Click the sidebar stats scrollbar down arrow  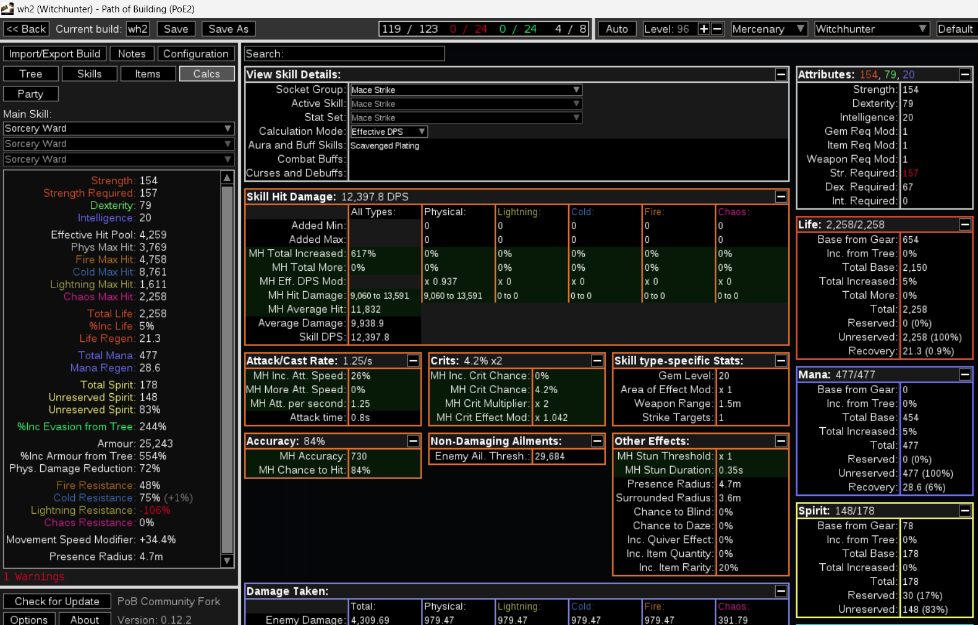pos(227,561)
